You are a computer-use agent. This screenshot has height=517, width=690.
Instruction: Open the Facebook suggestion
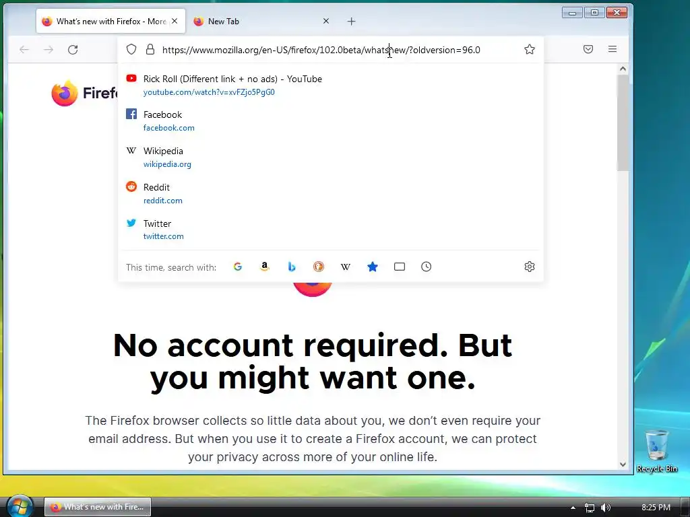coord(330,121)
